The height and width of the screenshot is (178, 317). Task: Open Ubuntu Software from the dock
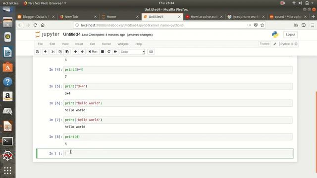[8, 67]
